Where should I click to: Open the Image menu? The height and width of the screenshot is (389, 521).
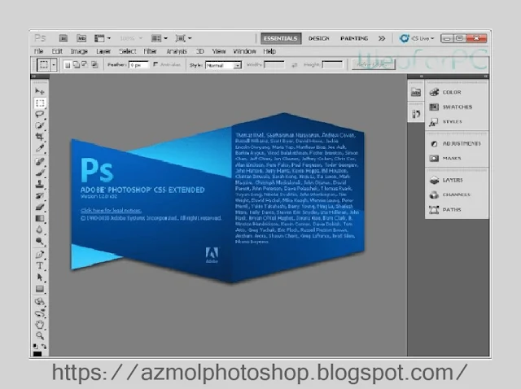pos(79,51)
